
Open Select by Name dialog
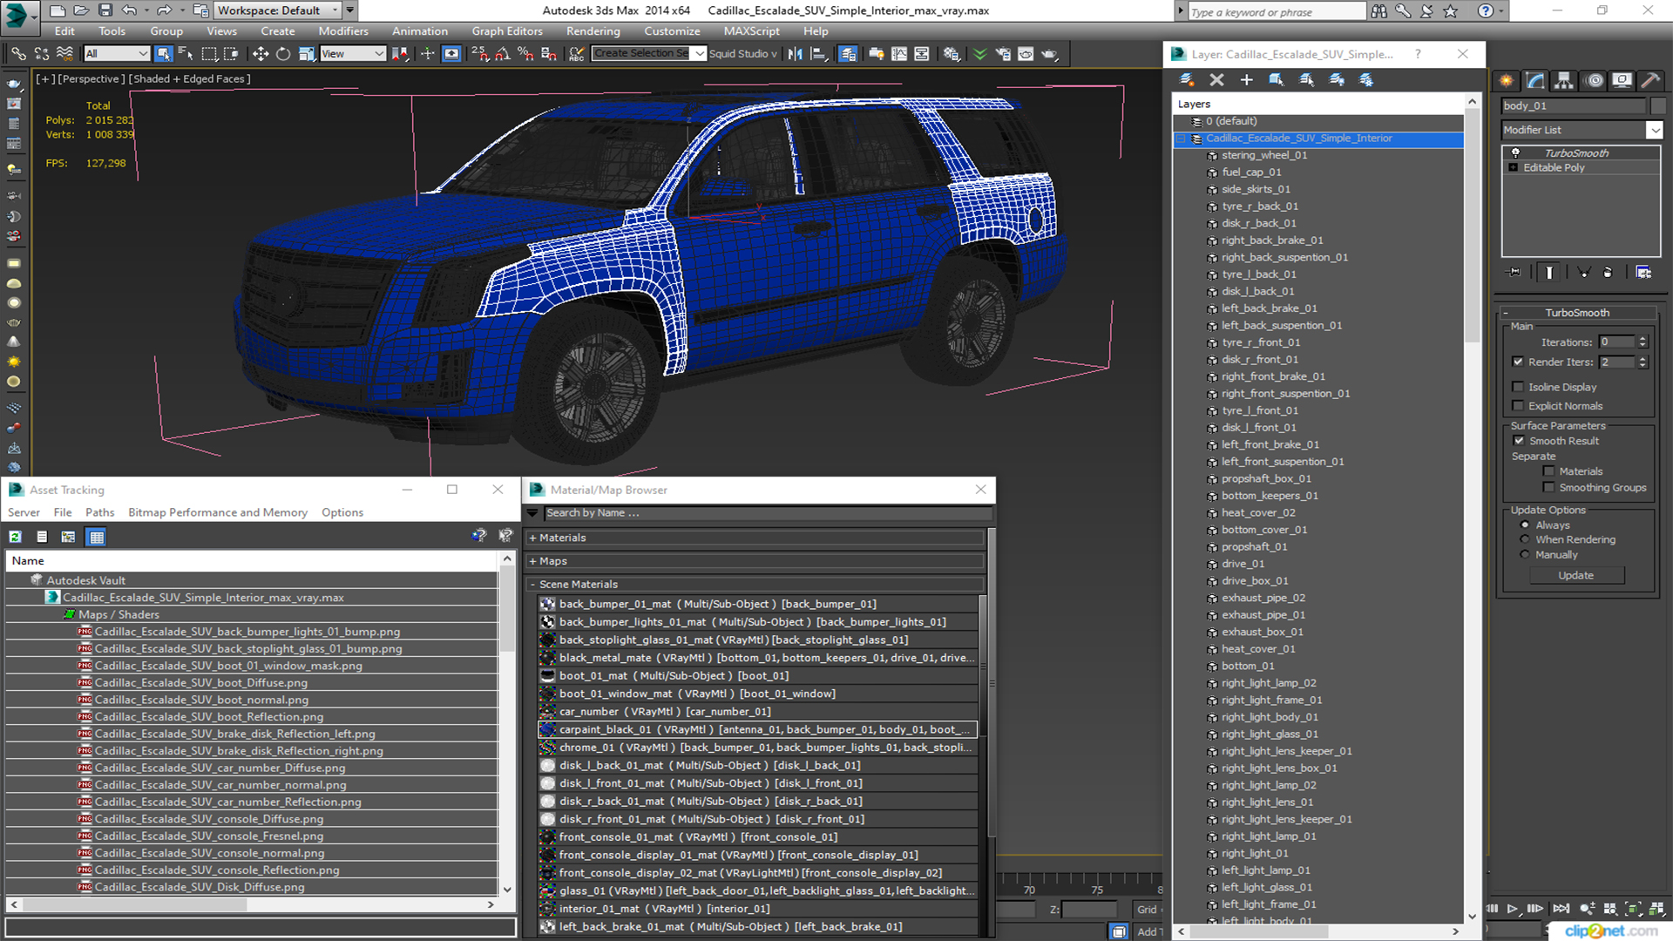(186, 54)
